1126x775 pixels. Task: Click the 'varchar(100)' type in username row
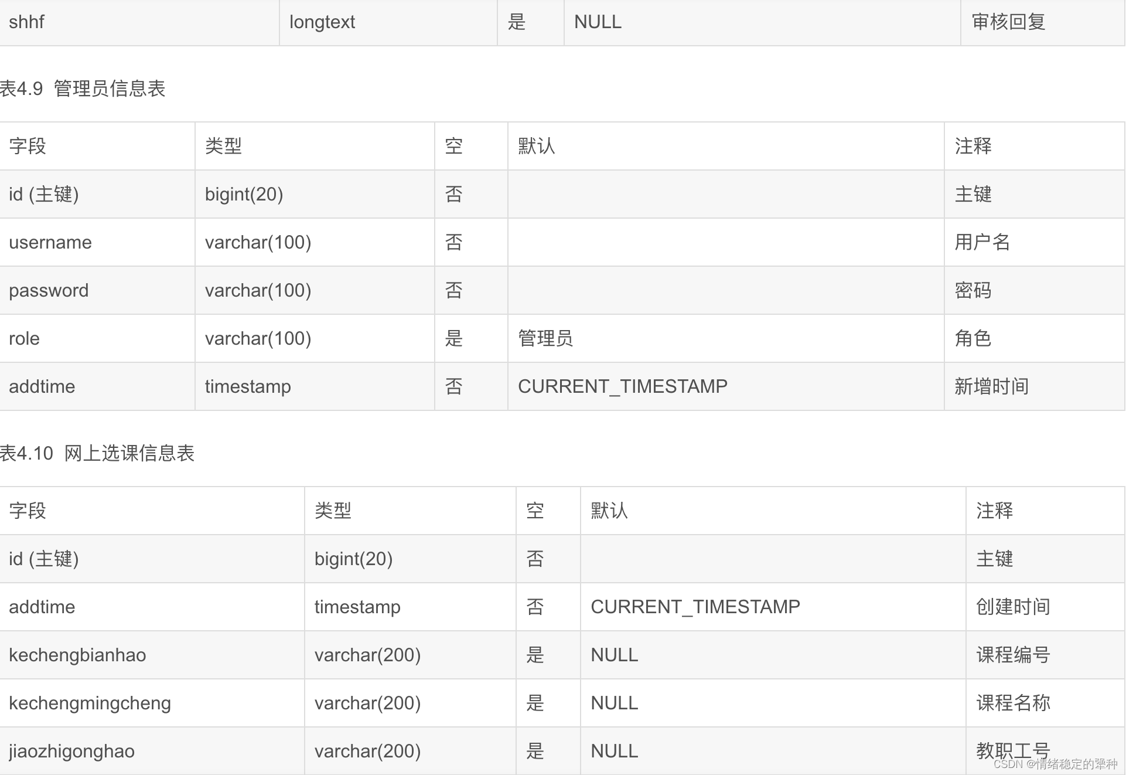[258, 242]
